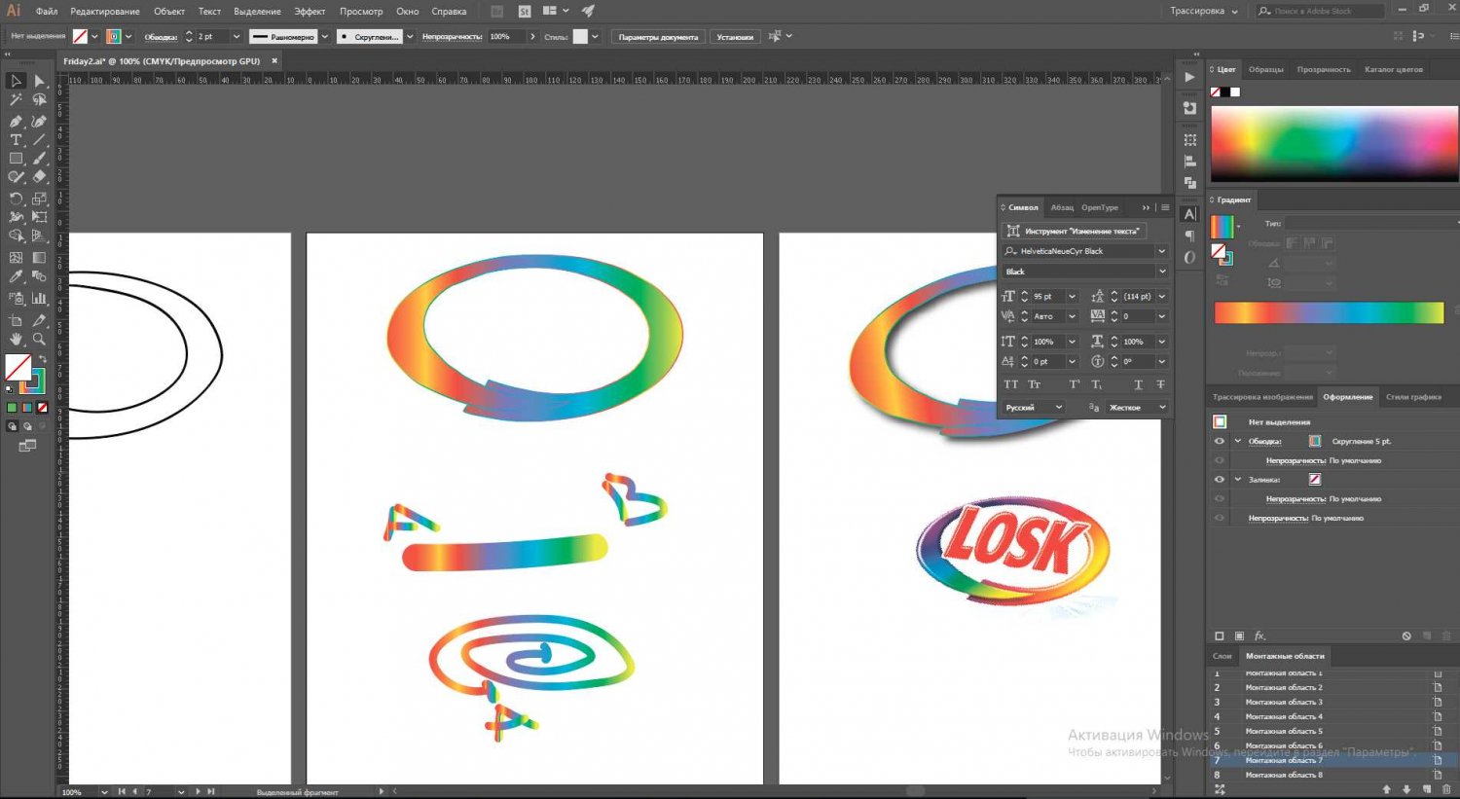Screen dimensions: 1460x799
Task: Open the Character panel icon in the dock
Action: [x=1189, y=214]
